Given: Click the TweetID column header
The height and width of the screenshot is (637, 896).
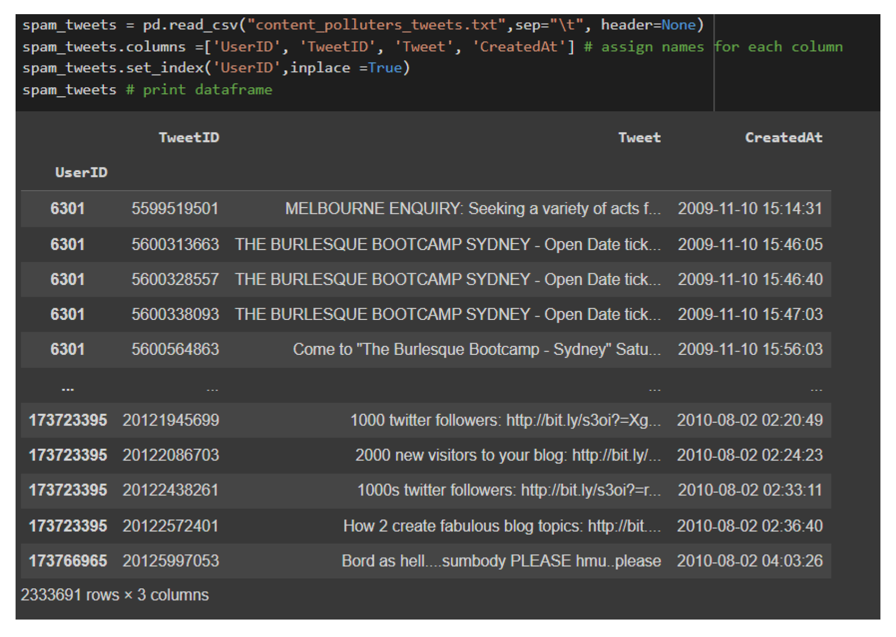Looking at the screenshot, I should coord(189,137).
